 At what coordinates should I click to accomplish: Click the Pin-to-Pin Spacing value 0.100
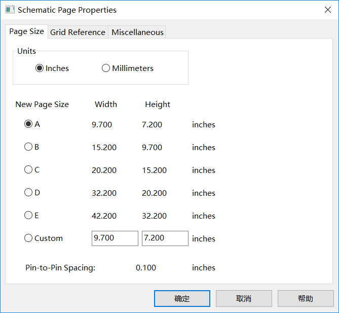pos(146,268)
